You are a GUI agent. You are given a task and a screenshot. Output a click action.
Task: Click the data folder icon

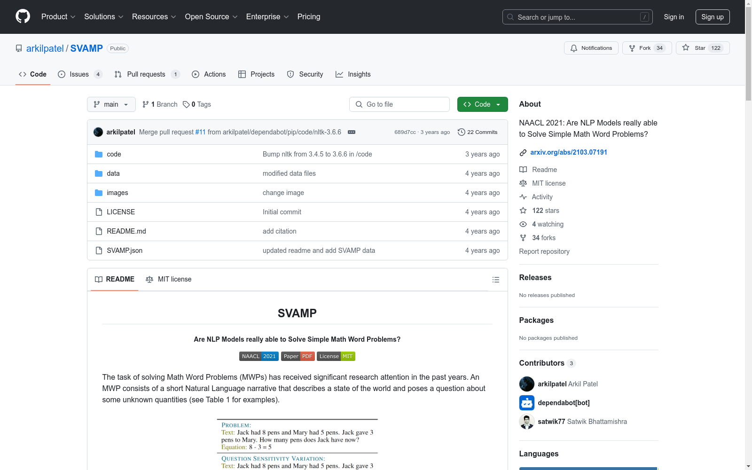[x=99, y=173]
